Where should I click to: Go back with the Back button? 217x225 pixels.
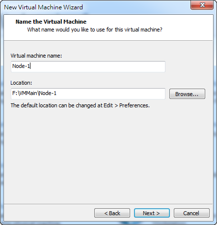tap(112, 213)
